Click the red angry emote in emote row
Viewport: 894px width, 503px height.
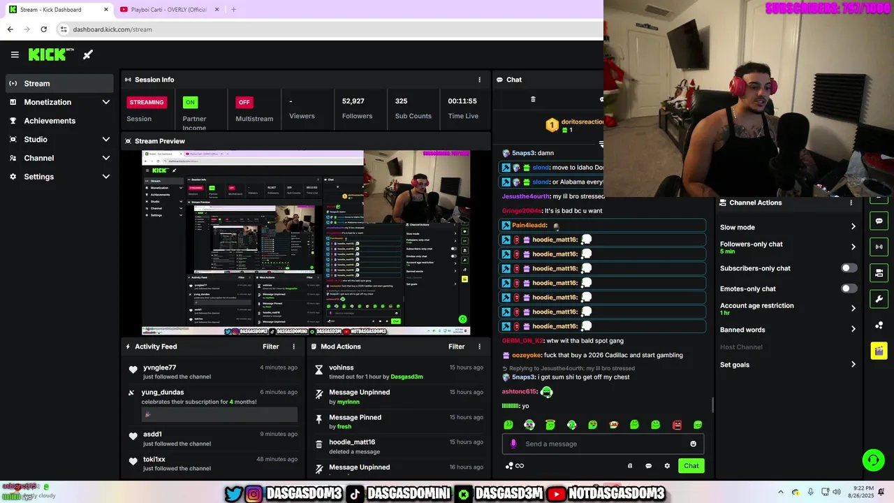[677, 425]
